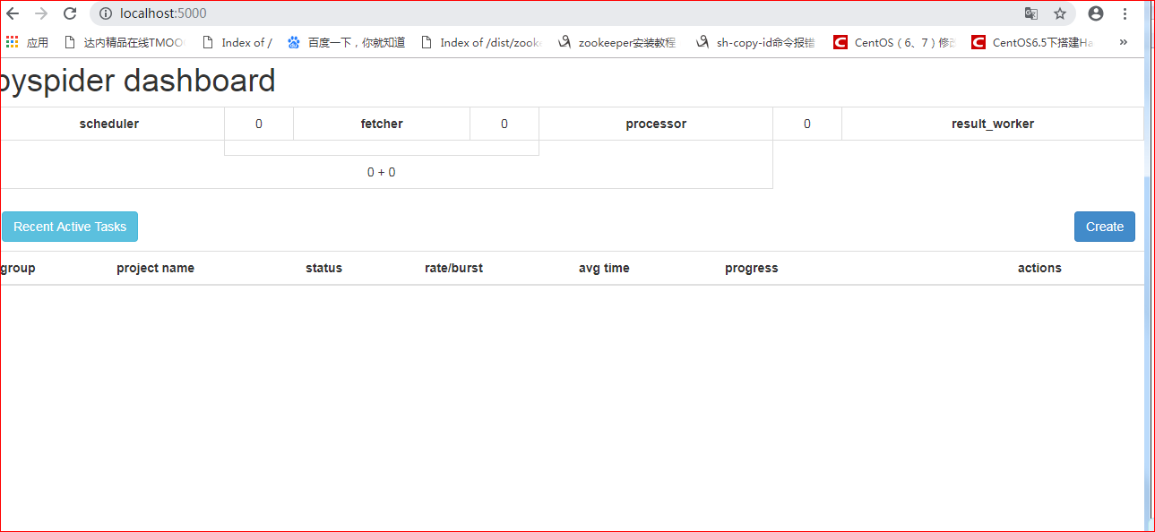
Task: Expand the scheduler queue counter
Action: 258,124
